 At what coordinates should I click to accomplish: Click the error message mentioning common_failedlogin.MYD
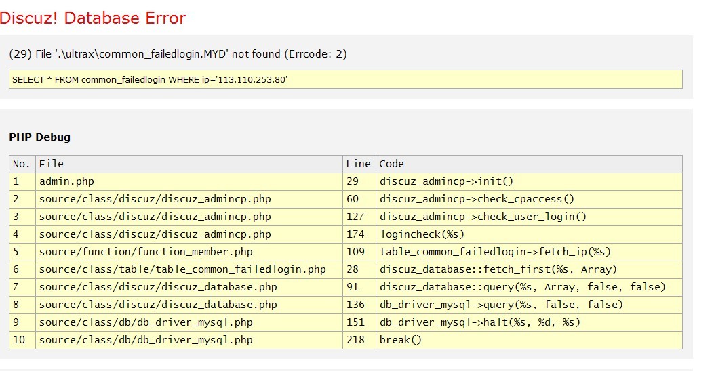pos(178,54)
